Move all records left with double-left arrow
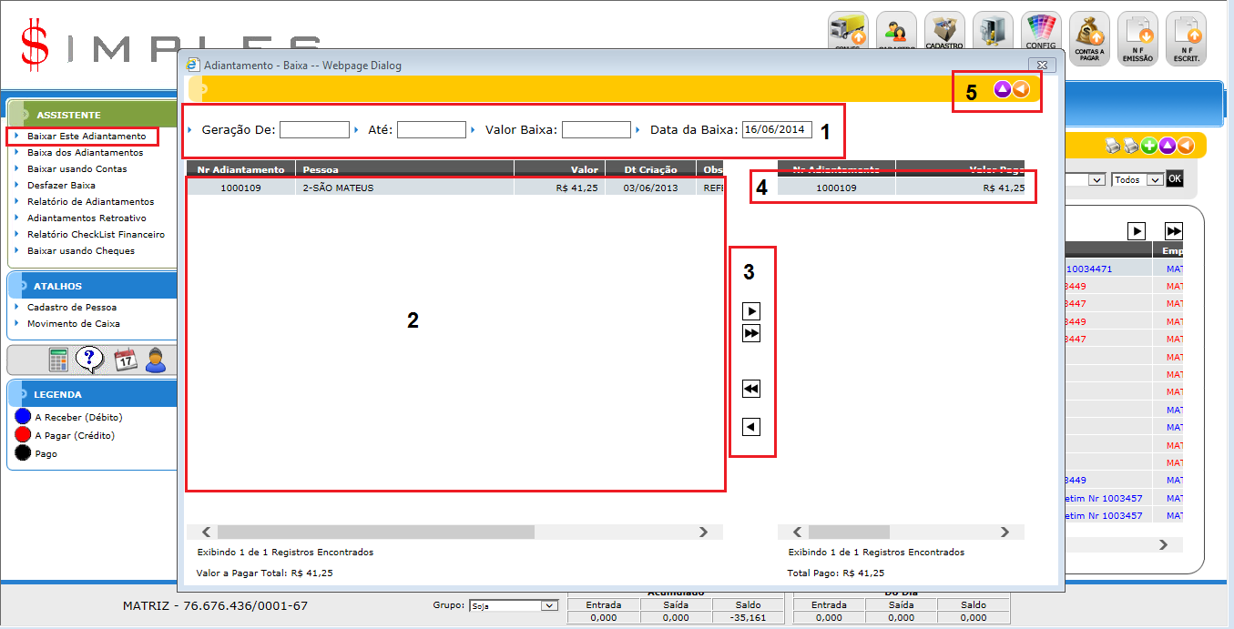This screenshot has width=1234, height=629. pyautogui.click(x=751, y=389)
